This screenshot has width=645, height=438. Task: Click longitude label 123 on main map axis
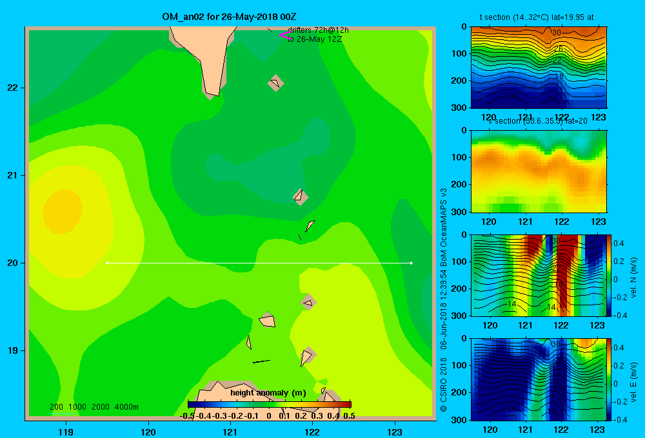point(395,432)
